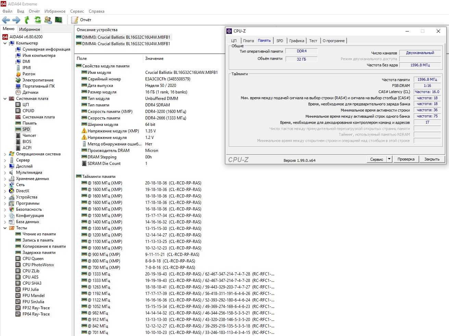This screenshot has width=449, height=336.
Task: Select DIMM4 Crucial Ballistix device row
Action: click(x=123, y=43)
